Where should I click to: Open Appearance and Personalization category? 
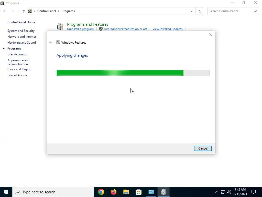tap(18, 62)
